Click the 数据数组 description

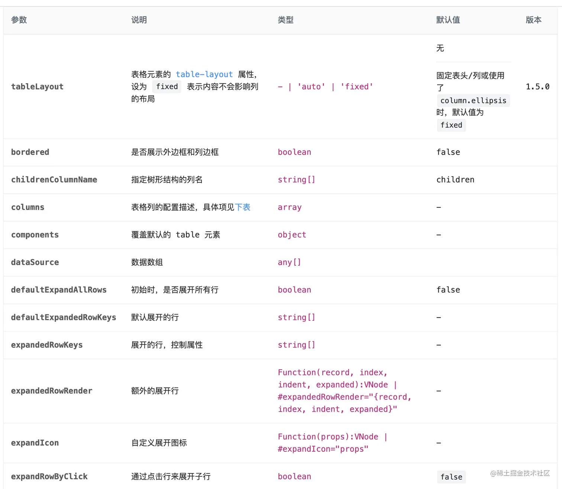147,262
